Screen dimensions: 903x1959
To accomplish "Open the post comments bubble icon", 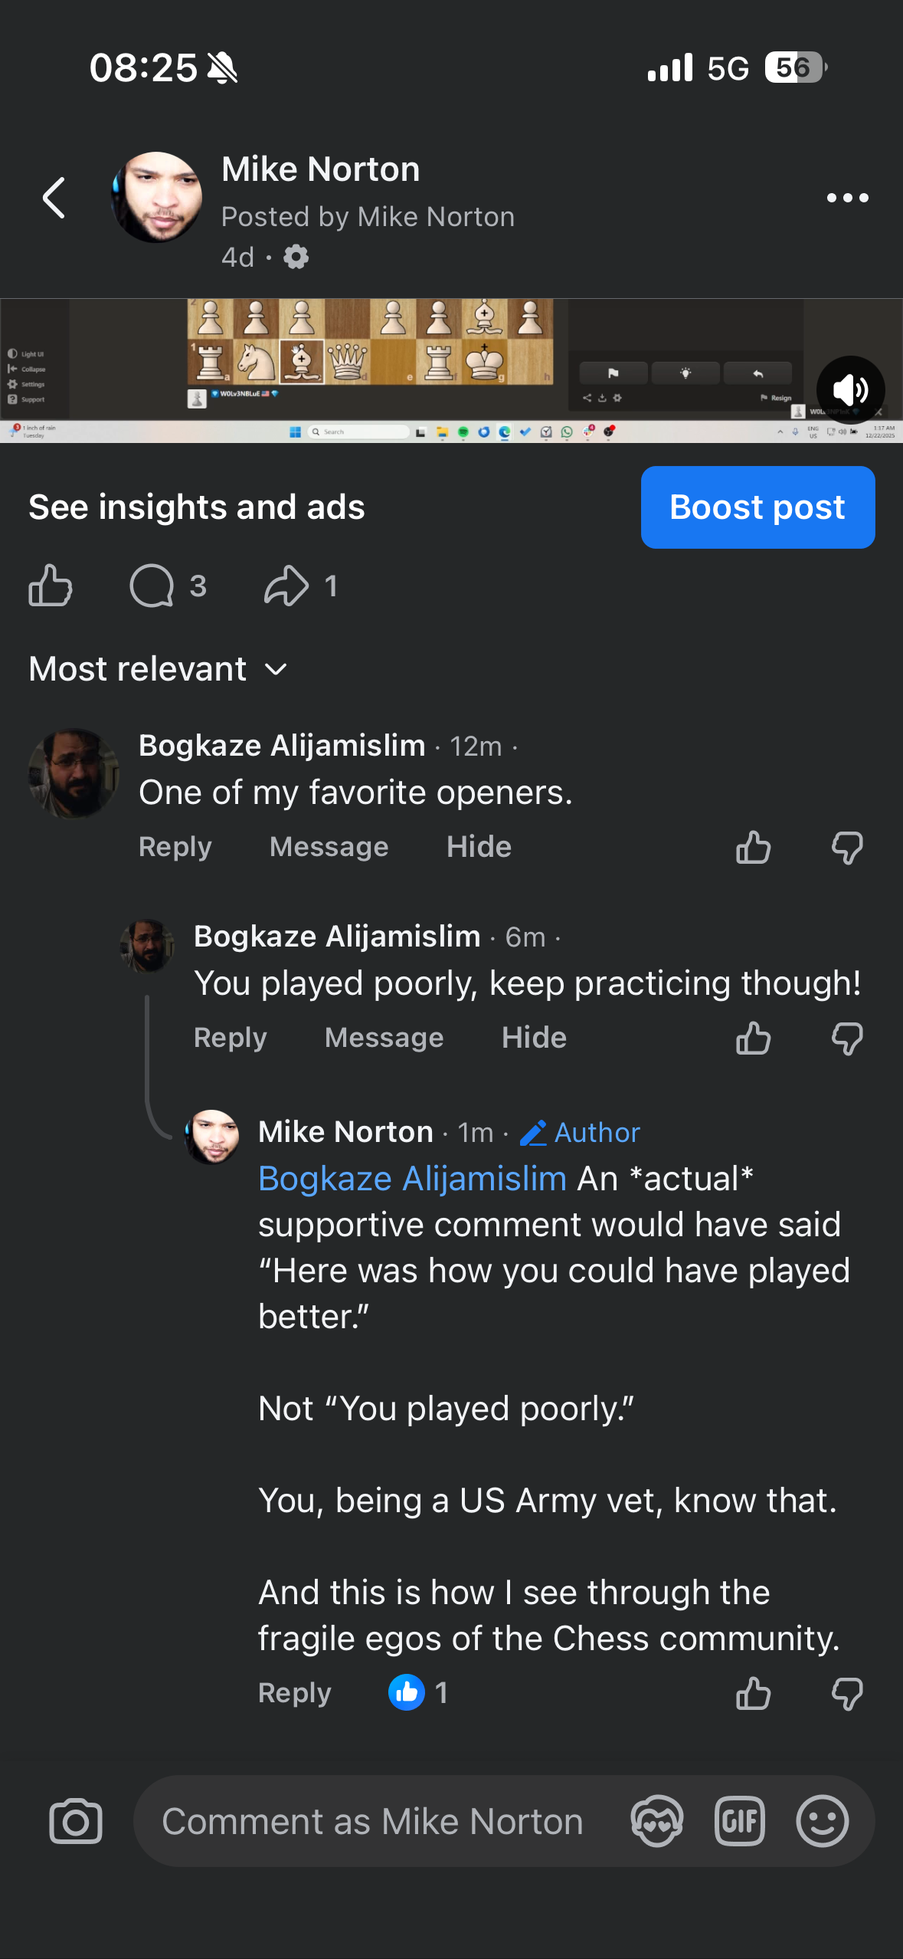I will 152,586.
